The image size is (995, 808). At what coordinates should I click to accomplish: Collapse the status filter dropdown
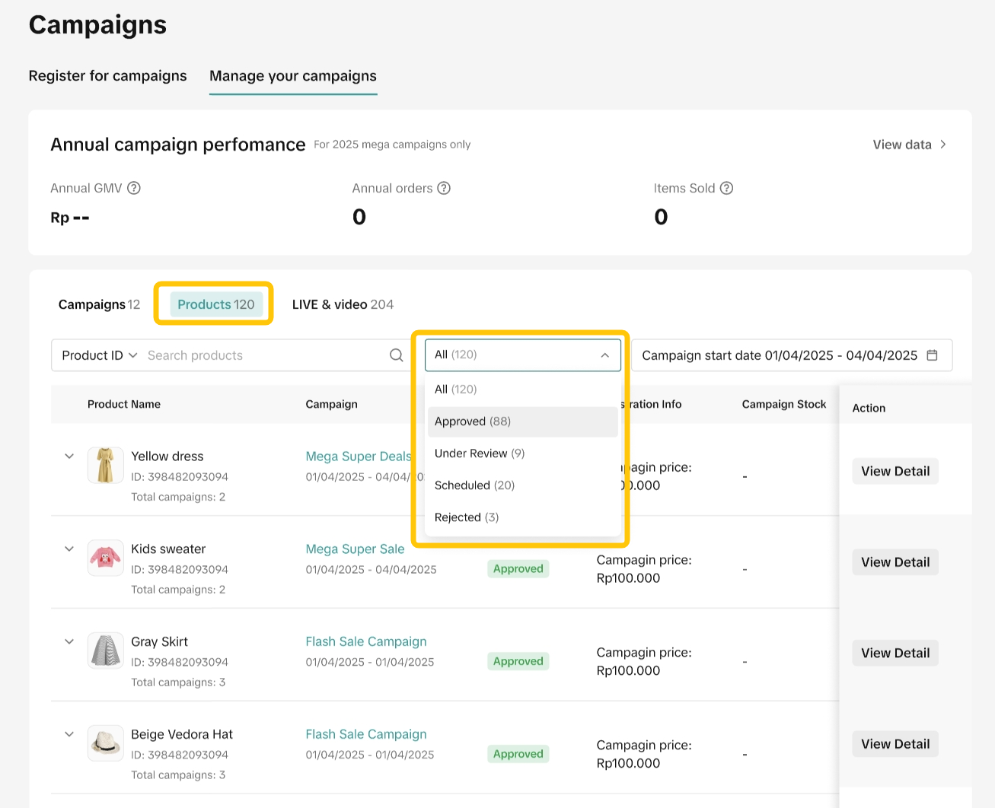tap(604, 355)
